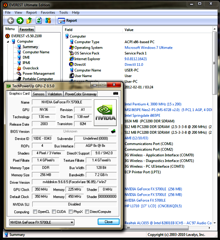Switch to the Sensors tab in GPU-Z
Image resolution: width=220 pixels, height=240 pixels.
click(38, 94)
